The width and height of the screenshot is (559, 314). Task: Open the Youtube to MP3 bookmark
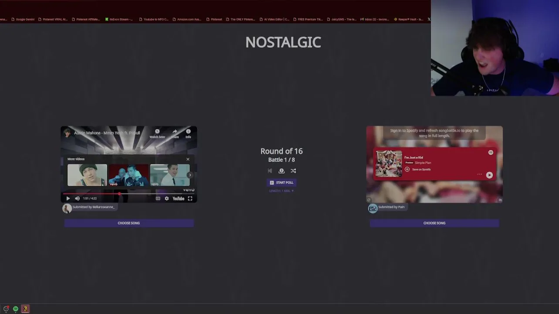[153, 19]
